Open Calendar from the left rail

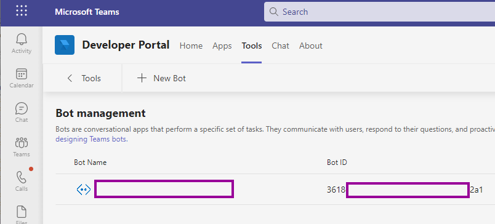(x=22, y=78)
